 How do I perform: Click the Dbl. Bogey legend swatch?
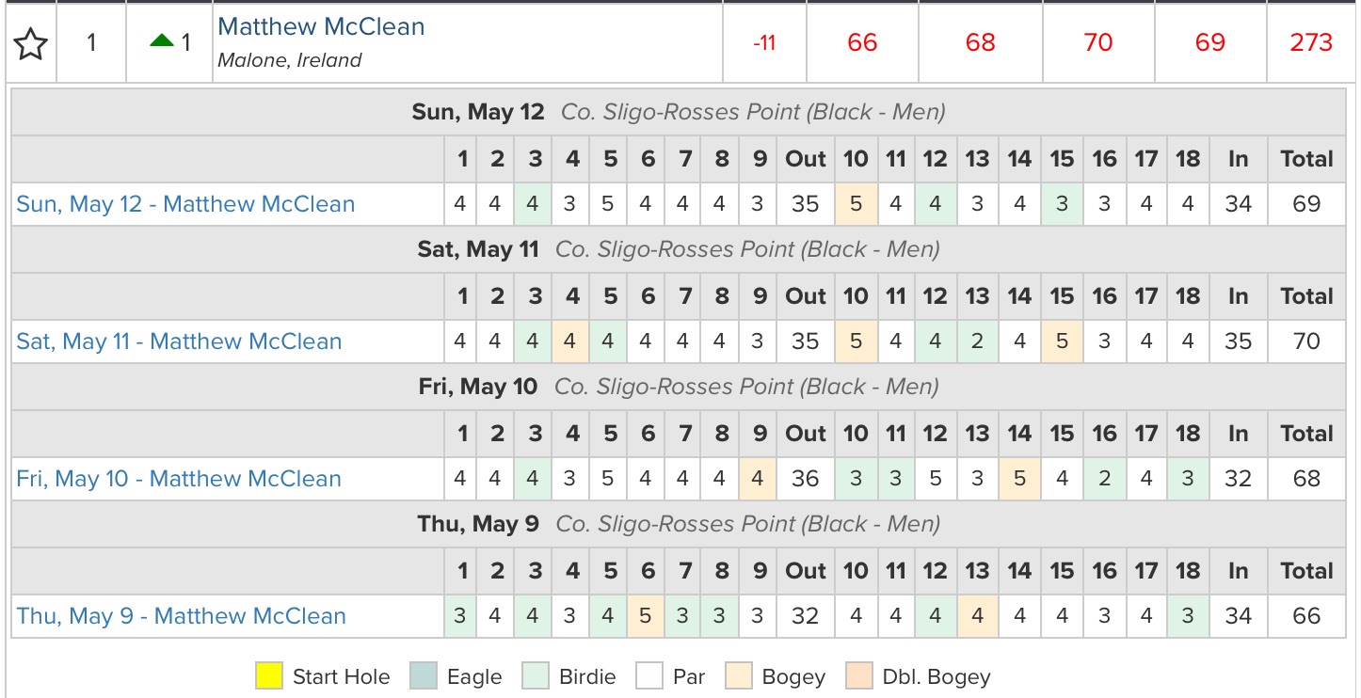tap(858, 676)
